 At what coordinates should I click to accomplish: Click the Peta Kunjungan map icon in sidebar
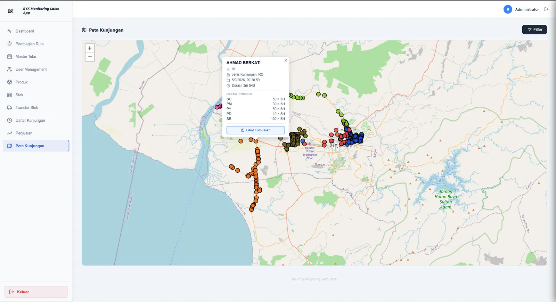point(10,146)
